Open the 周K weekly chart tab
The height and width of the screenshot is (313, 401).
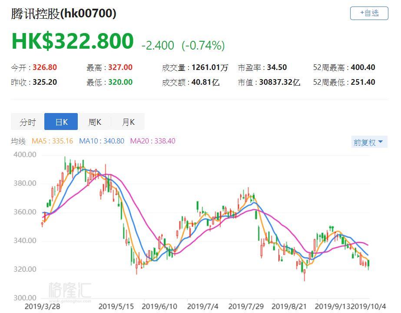pyautogui.click(x=94, y=122)
